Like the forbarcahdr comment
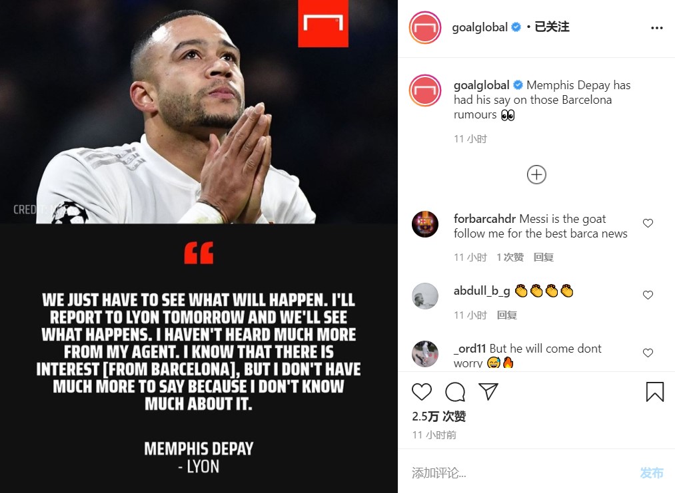Image resolution: width=675 pixels, height=493 pixels. (x=648, y=223)
